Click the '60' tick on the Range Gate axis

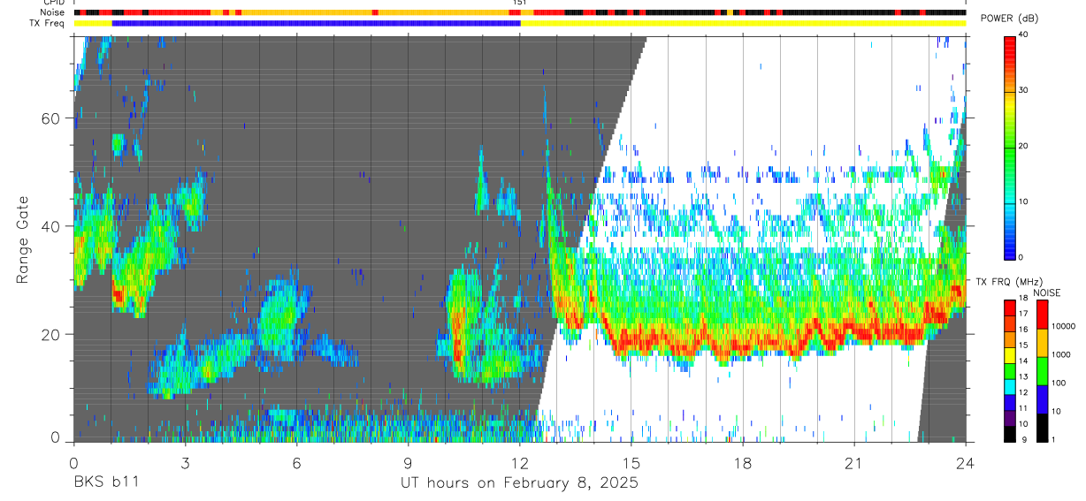pos(50,118)
